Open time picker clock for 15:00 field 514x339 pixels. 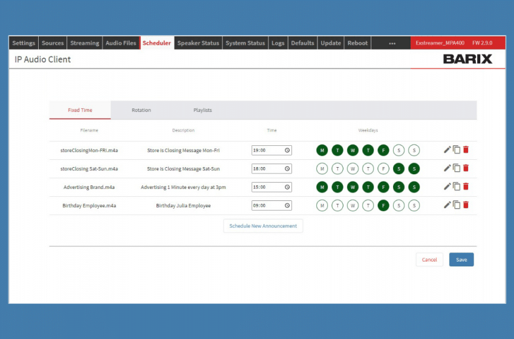(x=287, y=187)
